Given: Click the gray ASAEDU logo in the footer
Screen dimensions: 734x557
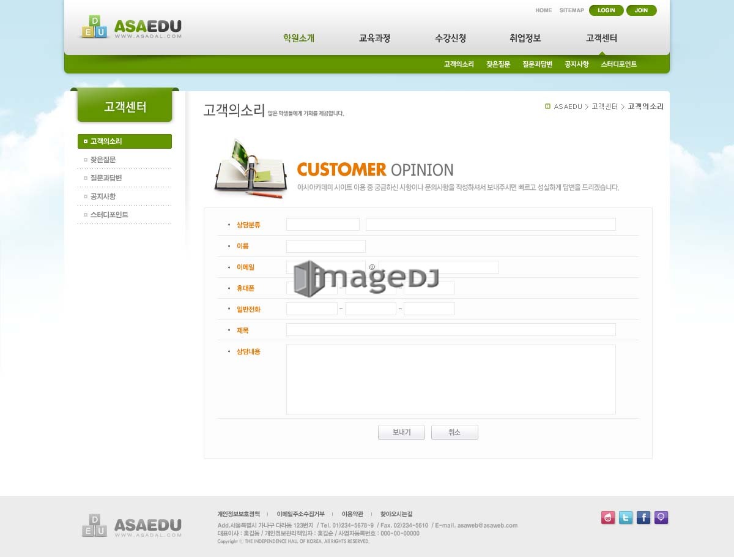Looking at the screenshot, I should tap(132, 526).
